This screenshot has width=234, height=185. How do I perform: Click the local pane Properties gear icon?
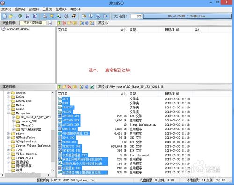point(87,87)
